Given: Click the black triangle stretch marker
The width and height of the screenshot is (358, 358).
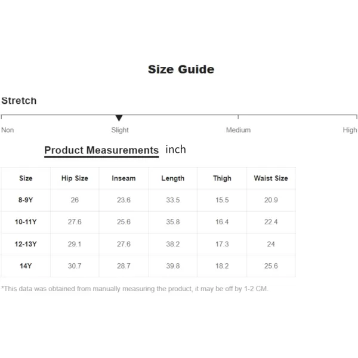Looking at the screenshot, I should [x=119, y=118].
